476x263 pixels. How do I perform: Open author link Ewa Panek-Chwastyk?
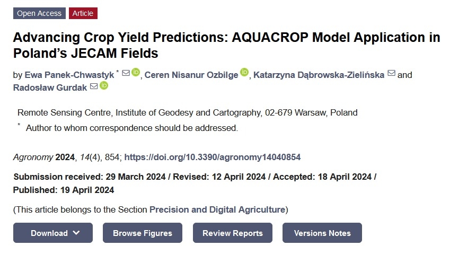point(69,75)
